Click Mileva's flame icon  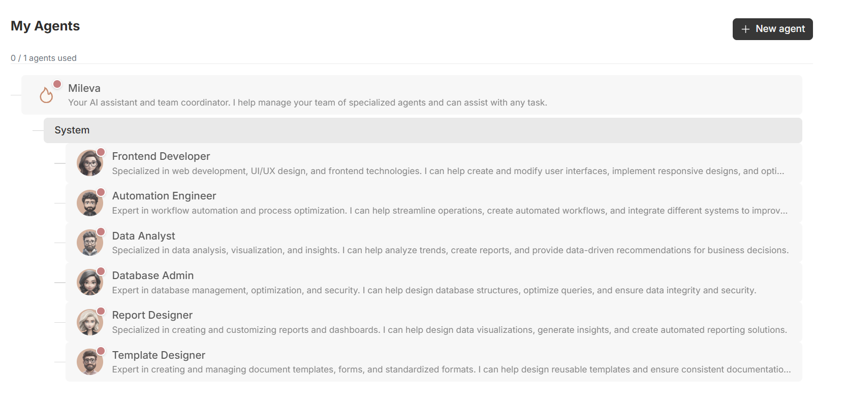[x=46, y=95]
